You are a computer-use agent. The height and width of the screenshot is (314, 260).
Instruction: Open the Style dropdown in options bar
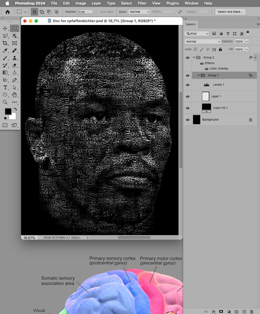tap(139, 12)
